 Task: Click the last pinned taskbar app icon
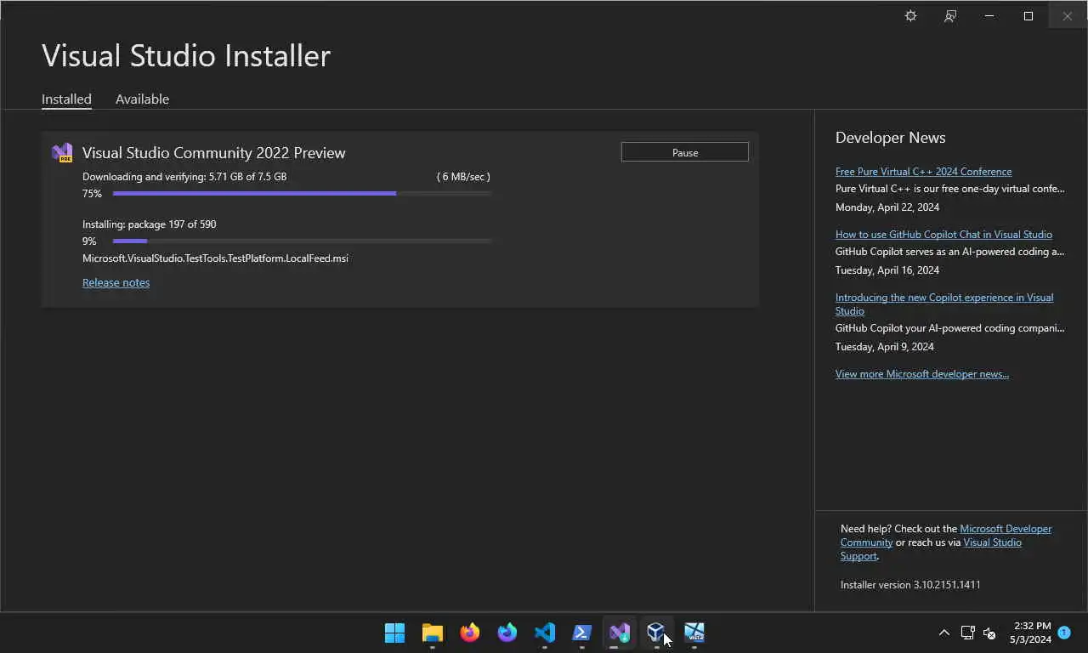pyautogui.click(x=694, y=633)
